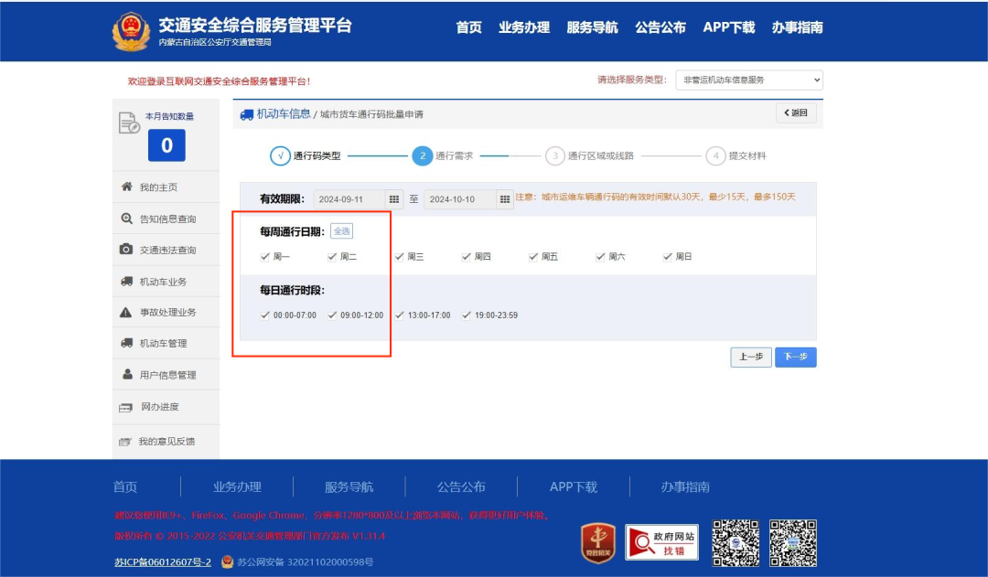Toggle the 周日 weekday checkbox
988x577 pixels.
[668, 257]
